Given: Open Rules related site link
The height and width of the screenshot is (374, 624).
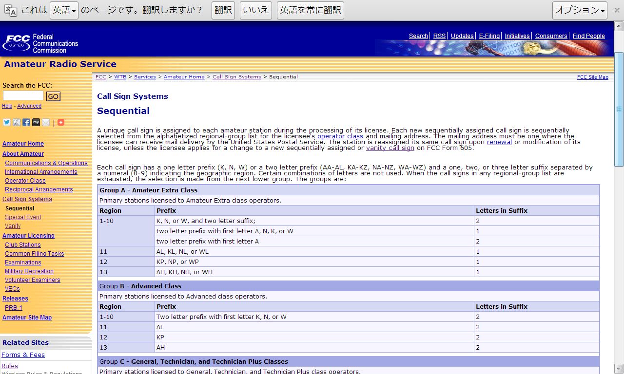Looking at the screenshot, I should click(x=10, y=366).
